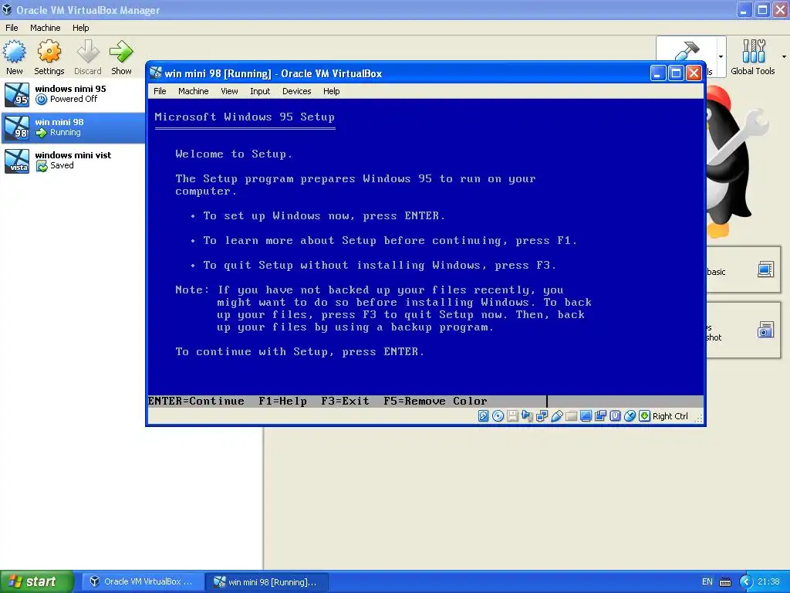Close the win mini 98 VM window
This screenshot has height=593, width=790.
[694, 73]
